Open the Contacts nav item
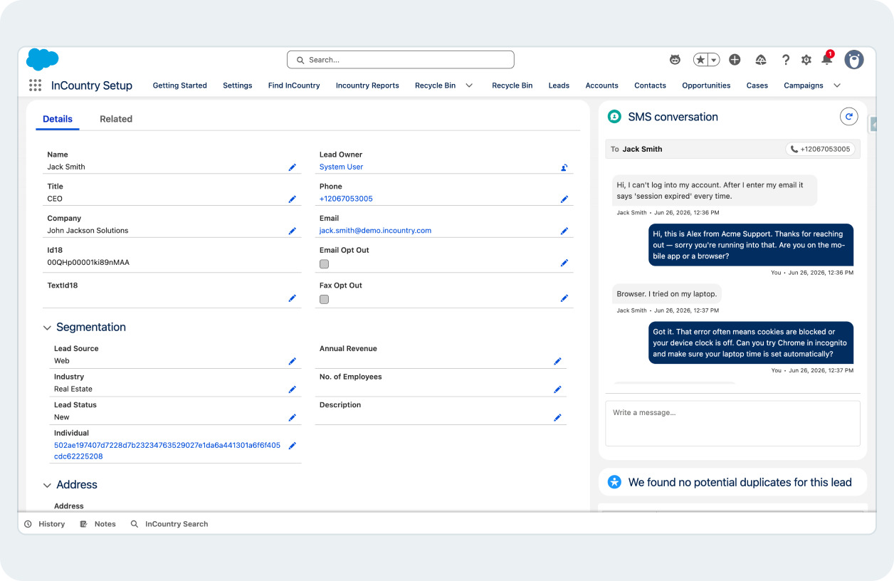894x581 pixels. tap(651, 85)
